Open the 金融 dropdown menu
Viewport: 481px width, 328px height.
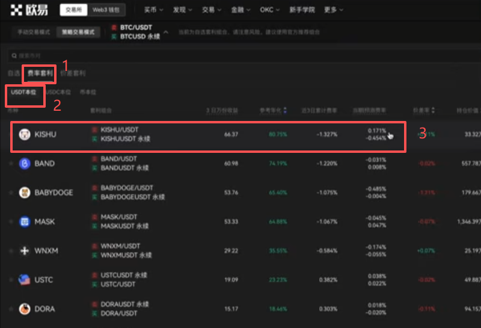(241, 10)
